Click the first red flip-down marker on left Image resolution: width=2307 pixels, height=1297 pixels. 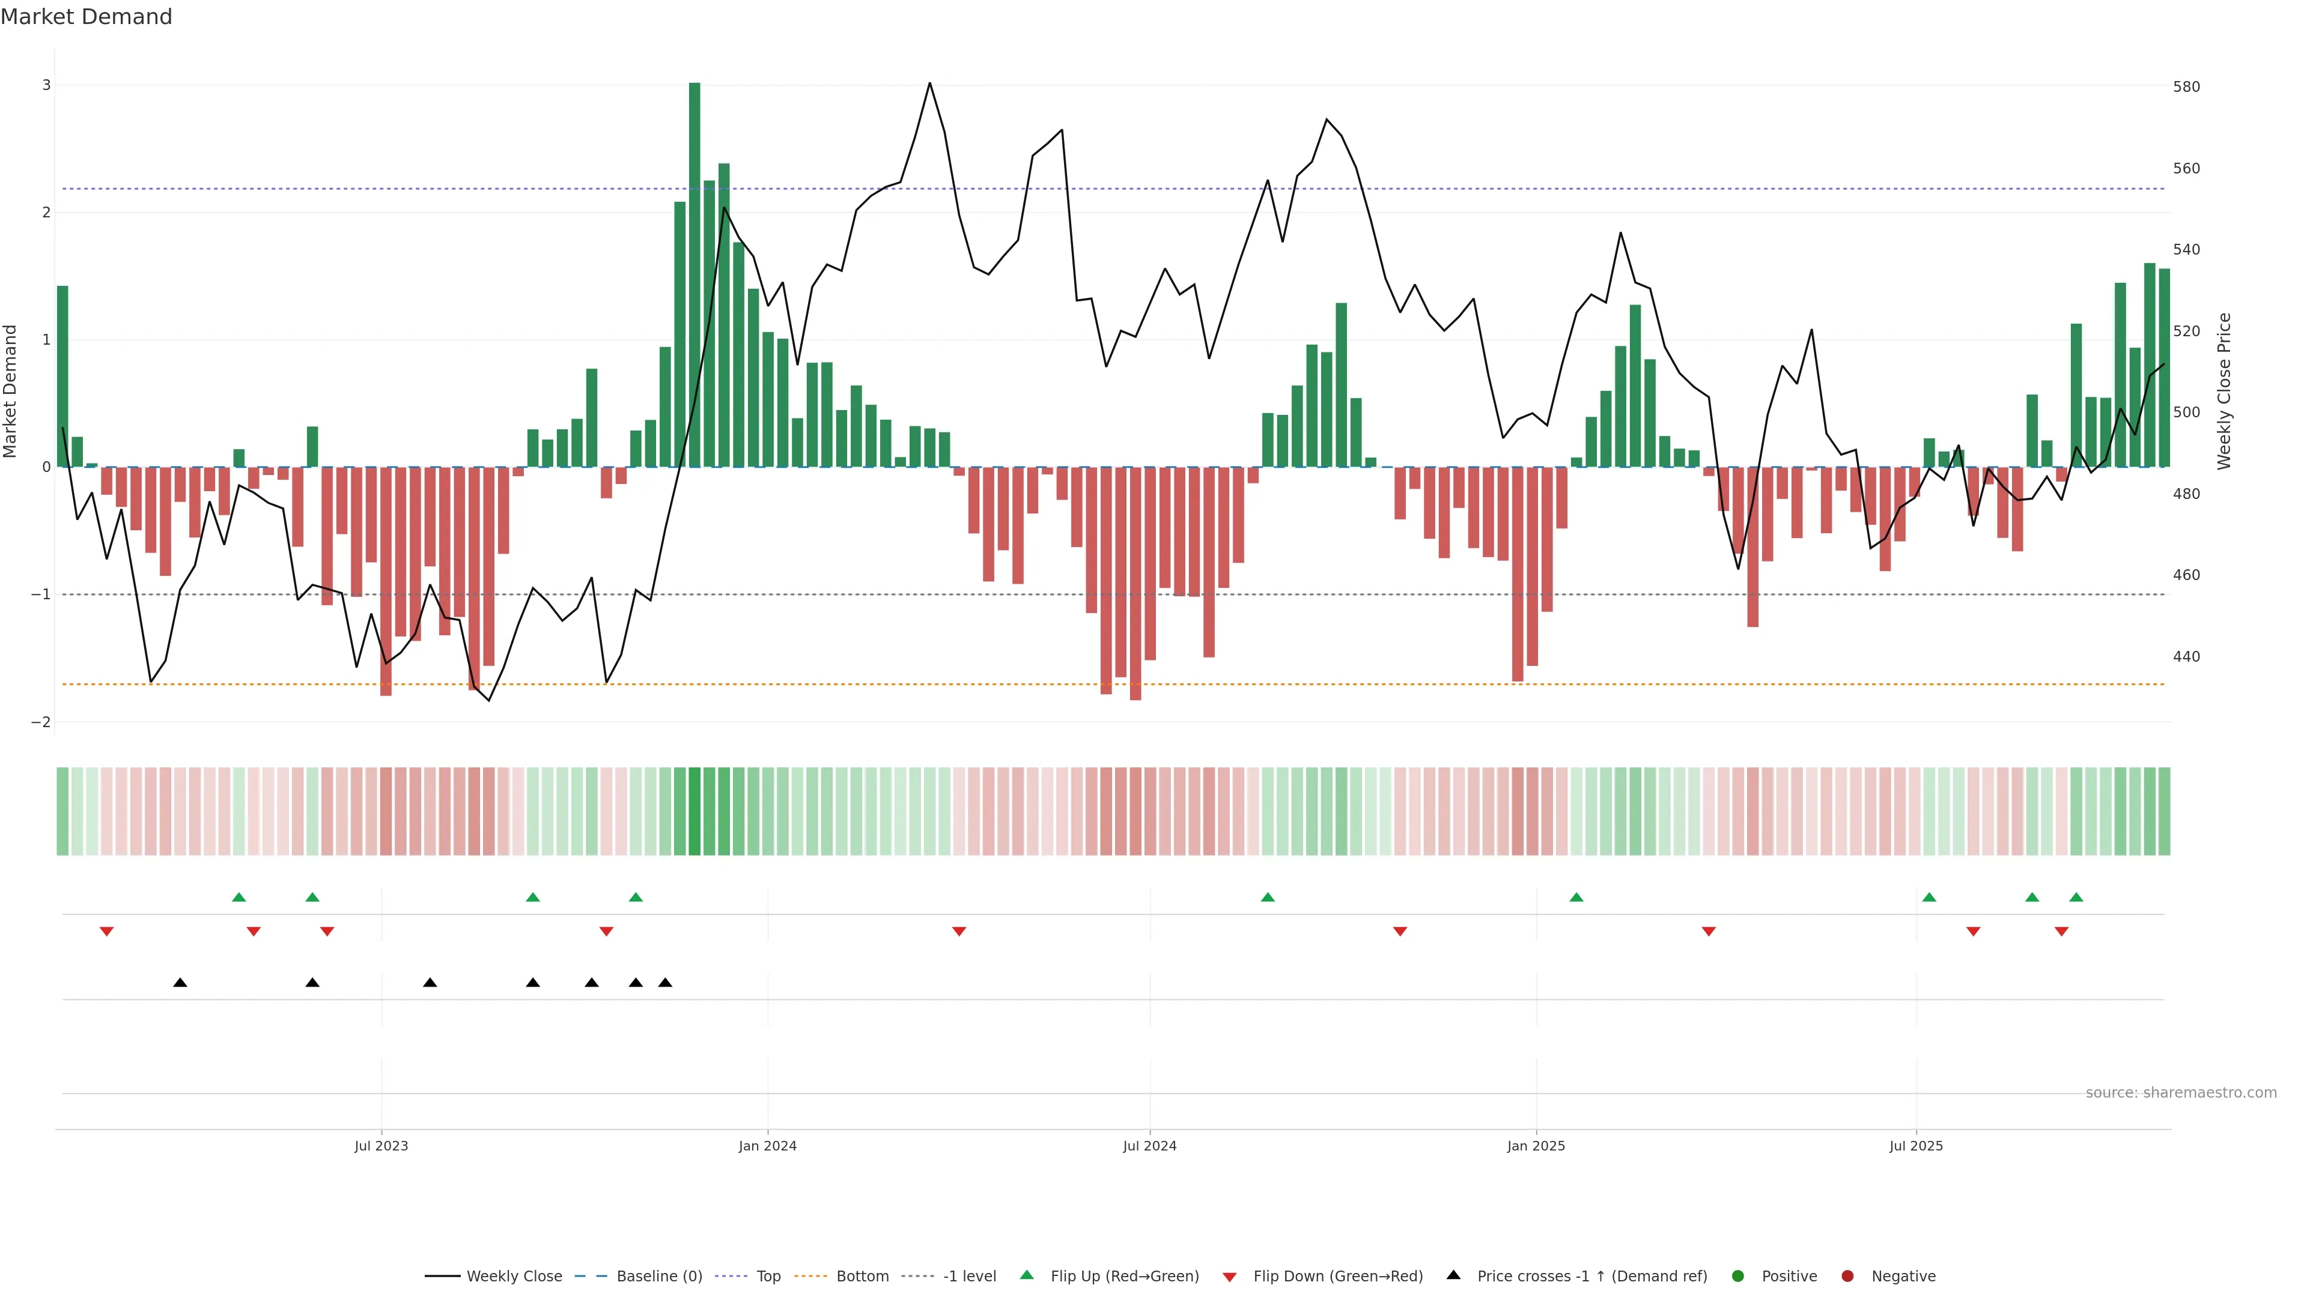(x=106, y=932)
